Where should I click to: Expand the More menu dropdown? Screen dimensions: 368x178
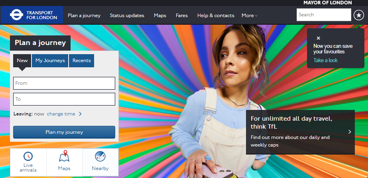click(x=250, y=16)
